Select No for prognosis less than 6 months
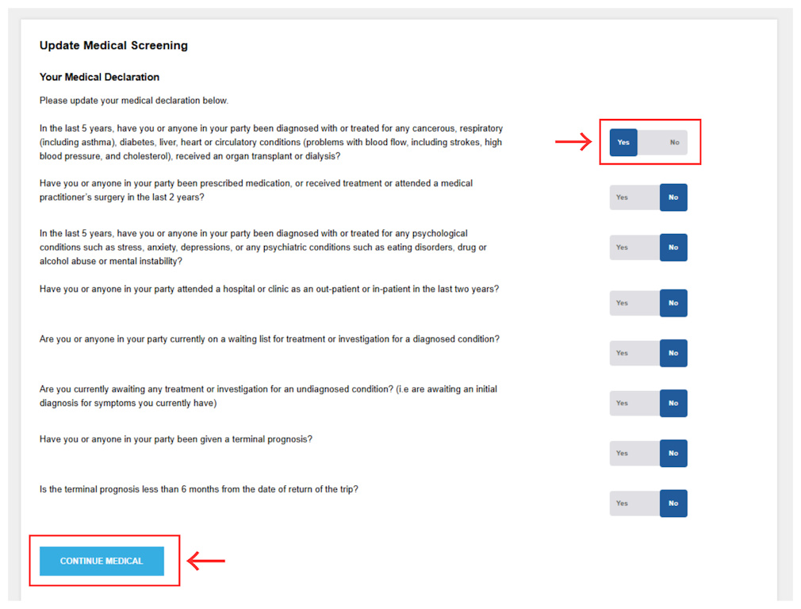Screen dimensions: 801x609 click(x=673, y=504)
